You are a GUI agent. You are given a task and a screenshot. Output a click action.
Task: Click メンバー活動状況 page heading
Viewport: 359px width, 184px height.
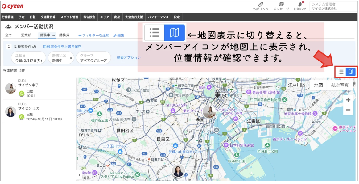click(34, 27)
